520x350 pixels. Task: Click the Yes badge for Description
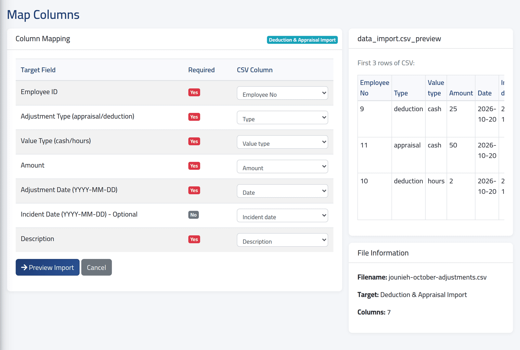(x=194, y=239)
